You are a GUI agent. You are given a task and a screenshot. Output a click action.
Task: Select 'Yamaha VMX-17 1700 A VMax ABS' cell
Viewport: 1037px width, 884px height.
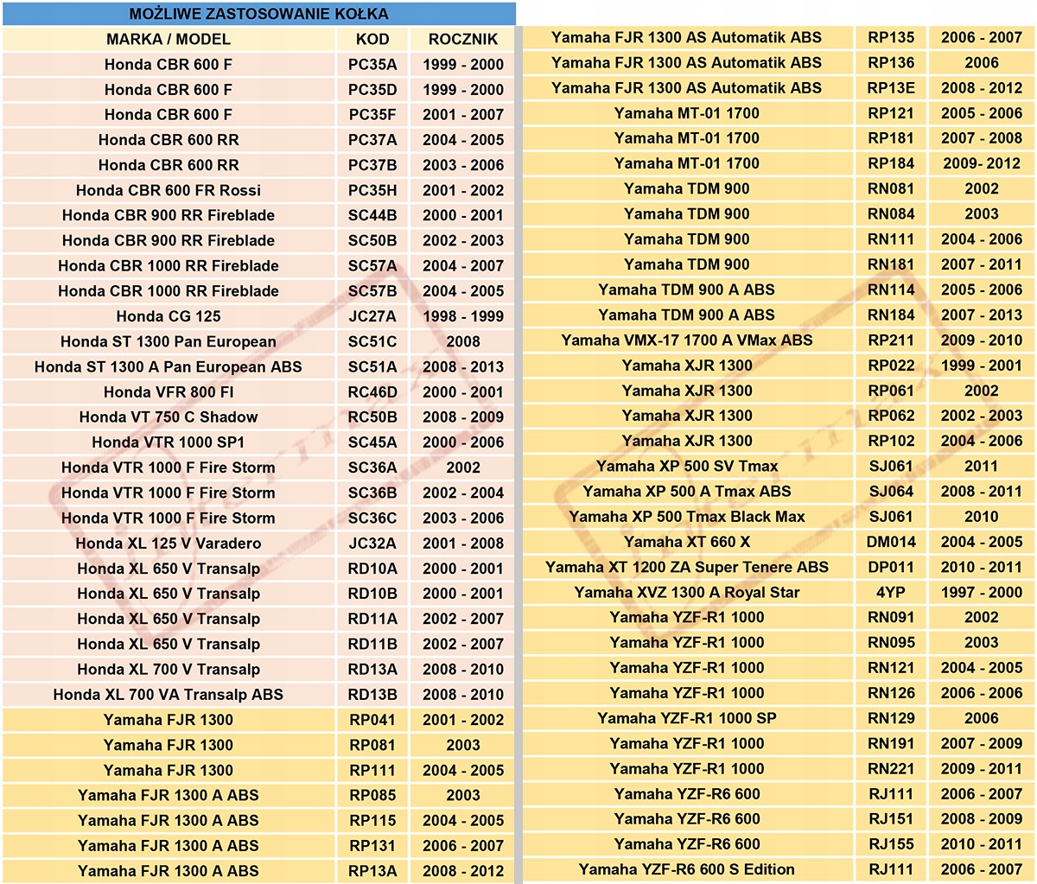[687, 340]
